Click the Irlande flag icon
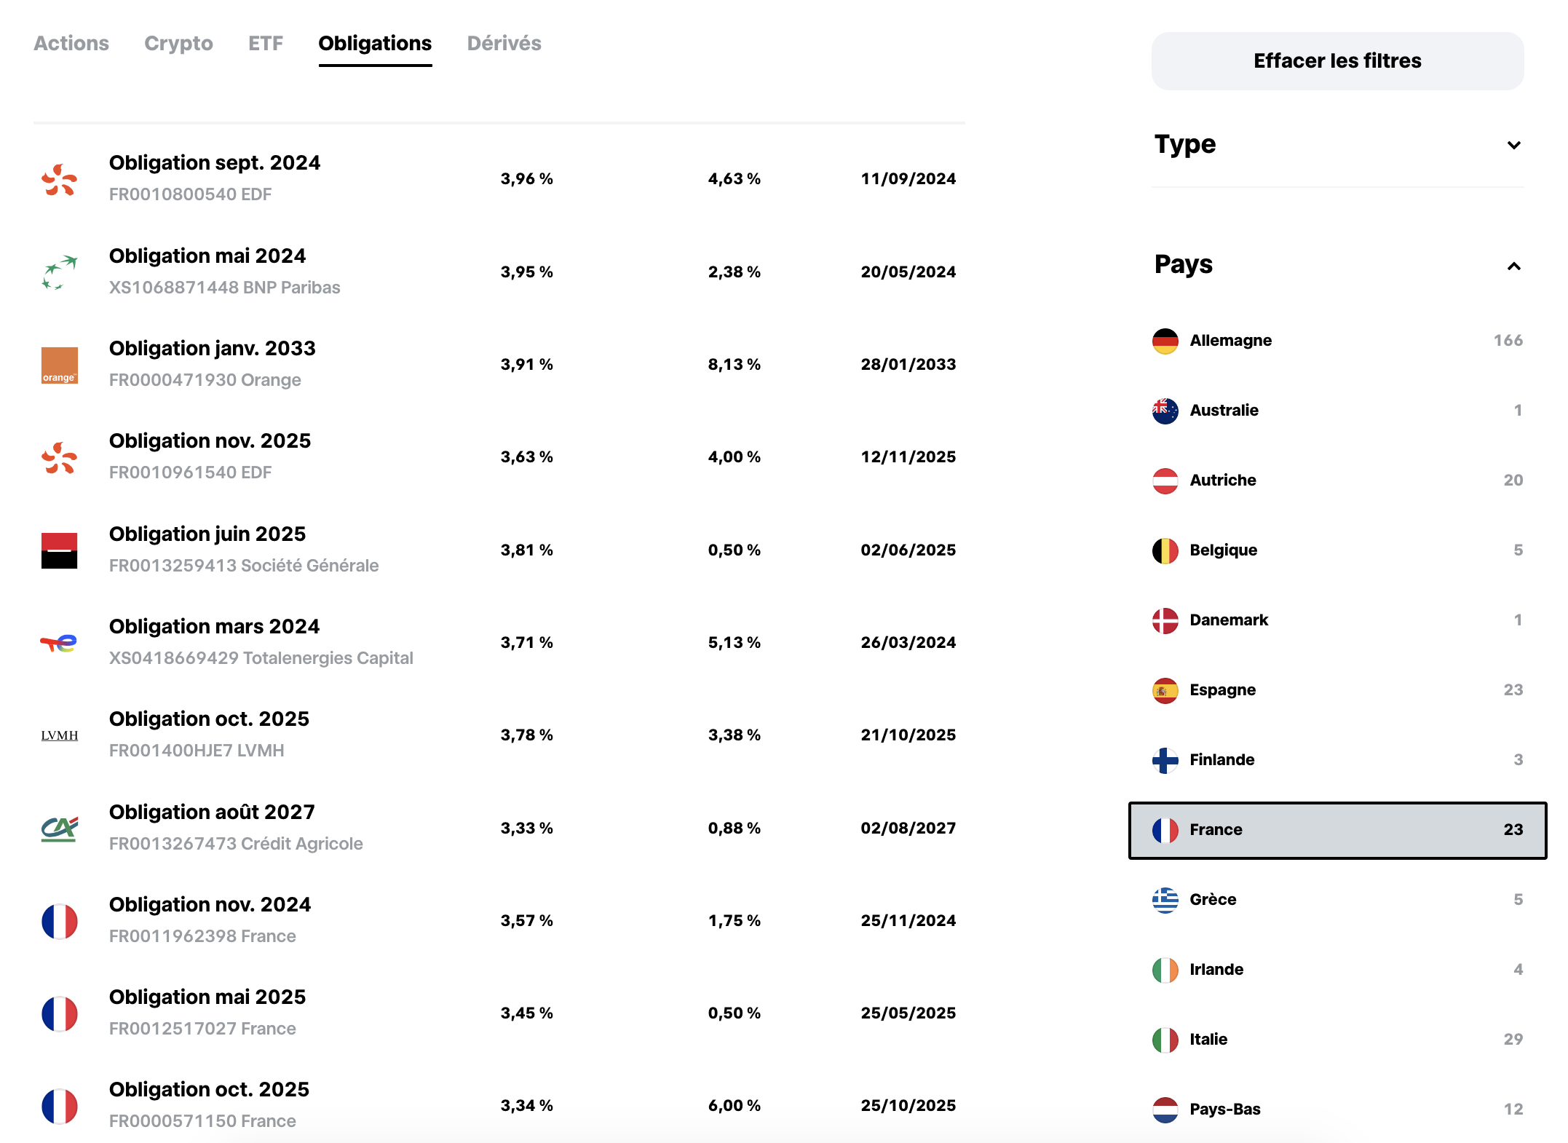The width and height of the screenshot is (1568, 1143). (x=1165, y=970)
